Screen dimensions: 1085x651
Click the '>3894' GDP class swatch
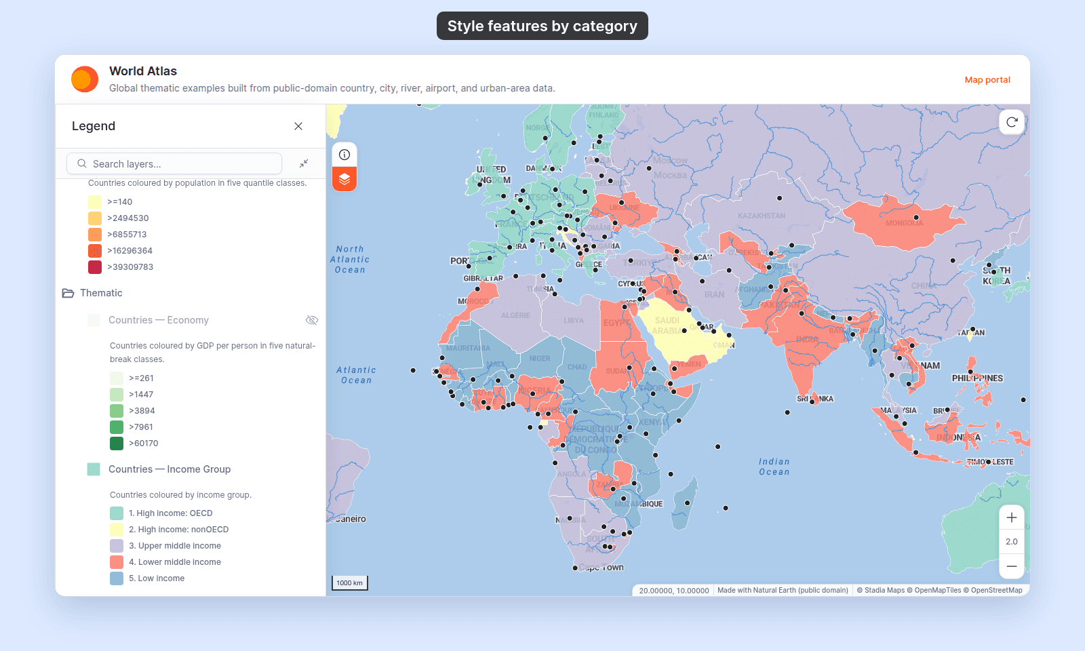click(x=117, y=411)
